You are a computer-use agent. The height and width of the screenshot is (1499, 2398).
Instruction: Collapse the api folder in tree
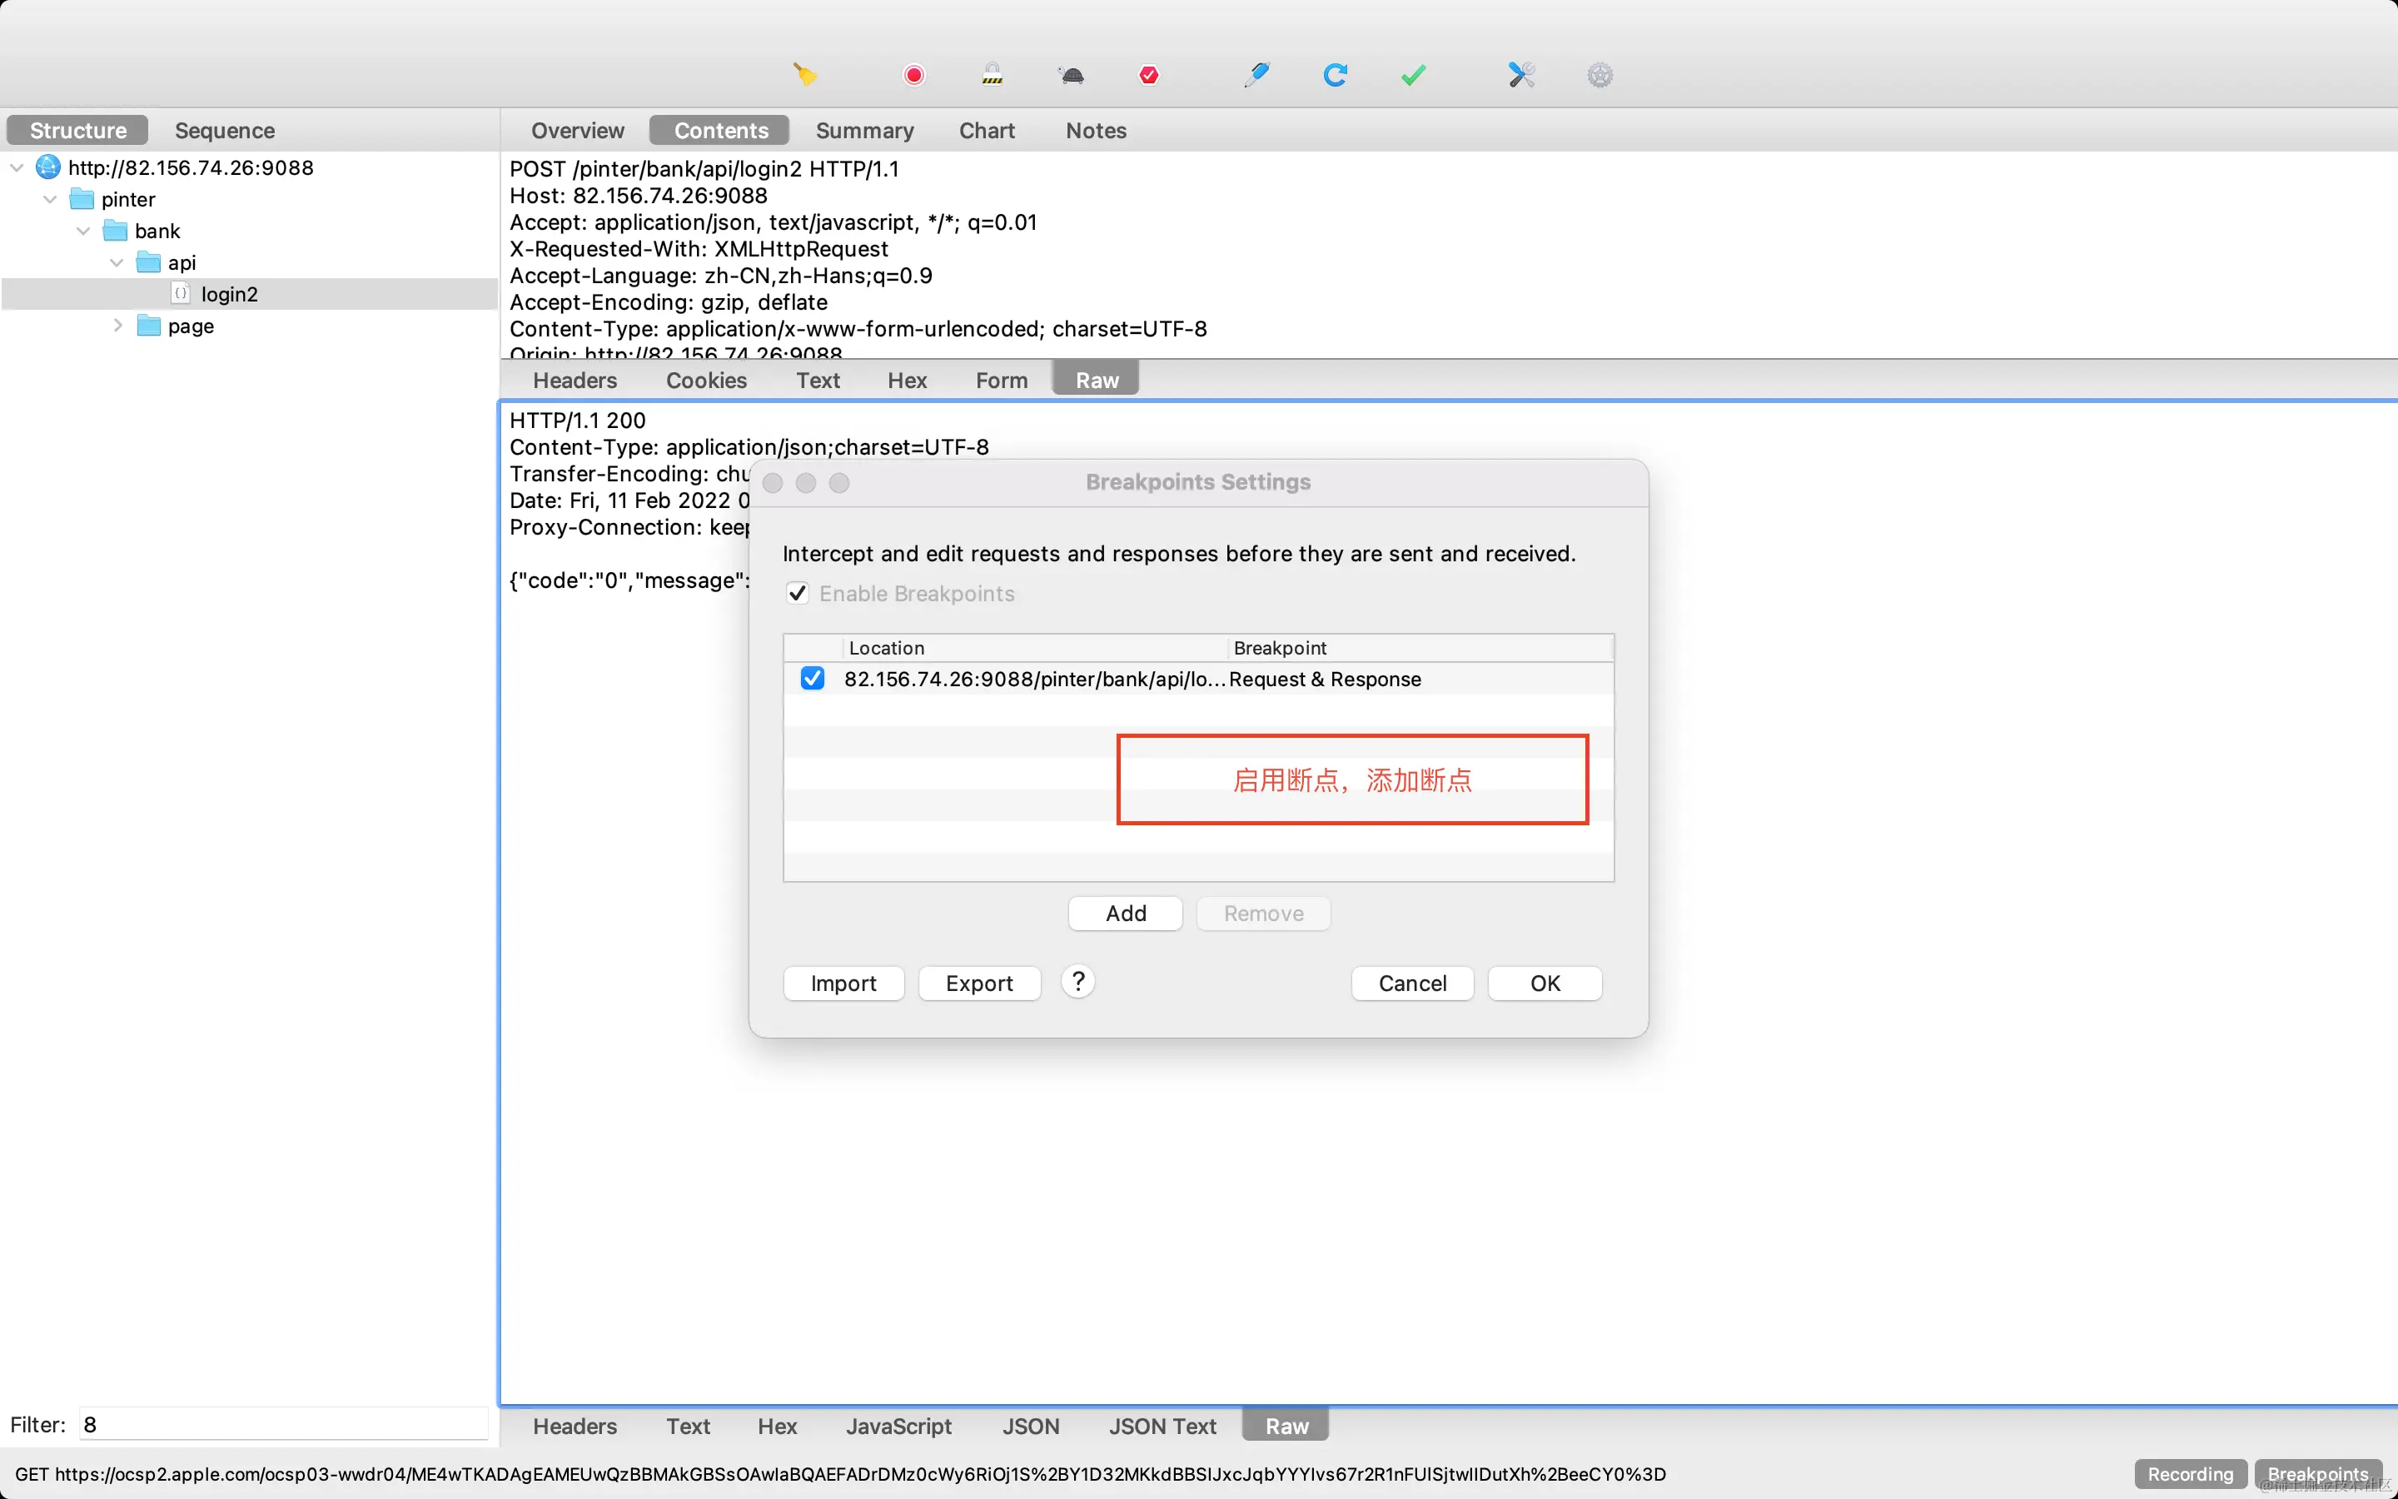point(117,262)
